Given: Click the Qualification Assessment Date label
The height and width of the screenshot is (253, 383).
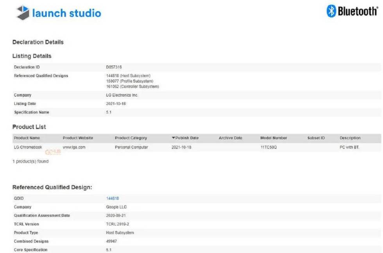Looking at the screenshot, I should (42, 215).
